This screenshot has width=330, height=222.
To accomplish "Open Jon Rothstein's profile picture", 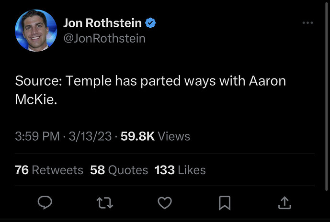I will [x=36, y=30].
